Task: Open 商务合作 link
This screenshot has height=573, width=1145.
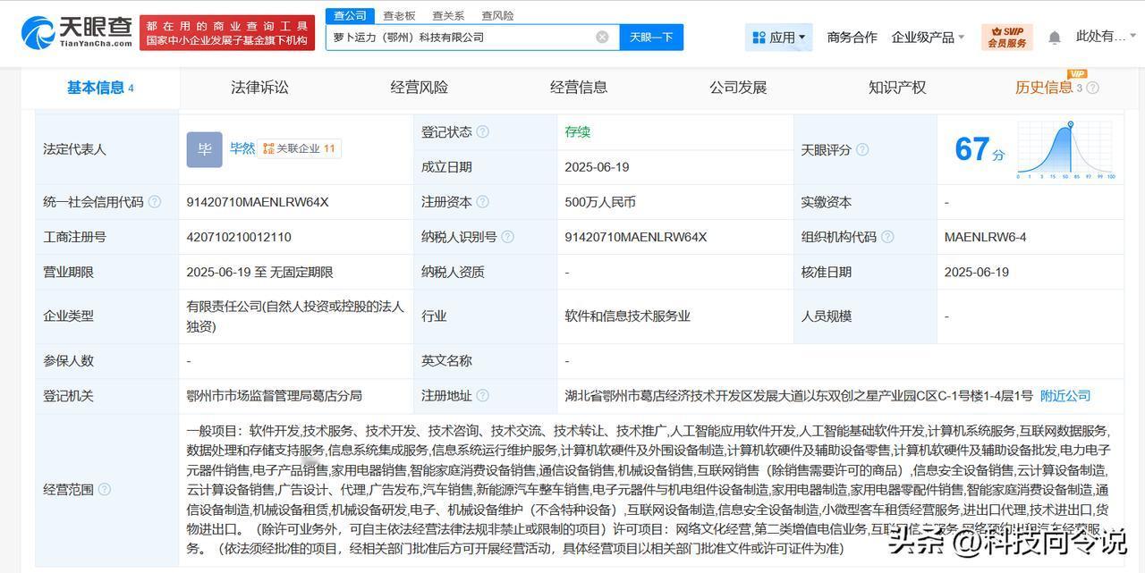Action: 852,37
